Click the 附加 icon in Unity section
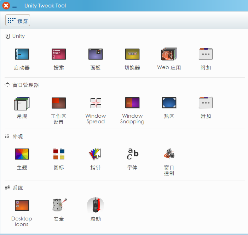 (x=206, y=54)
